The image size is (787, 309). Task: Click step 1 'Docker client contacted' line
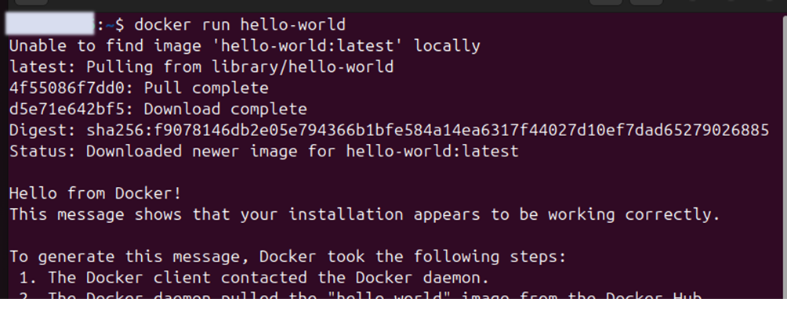click(254, 278)
